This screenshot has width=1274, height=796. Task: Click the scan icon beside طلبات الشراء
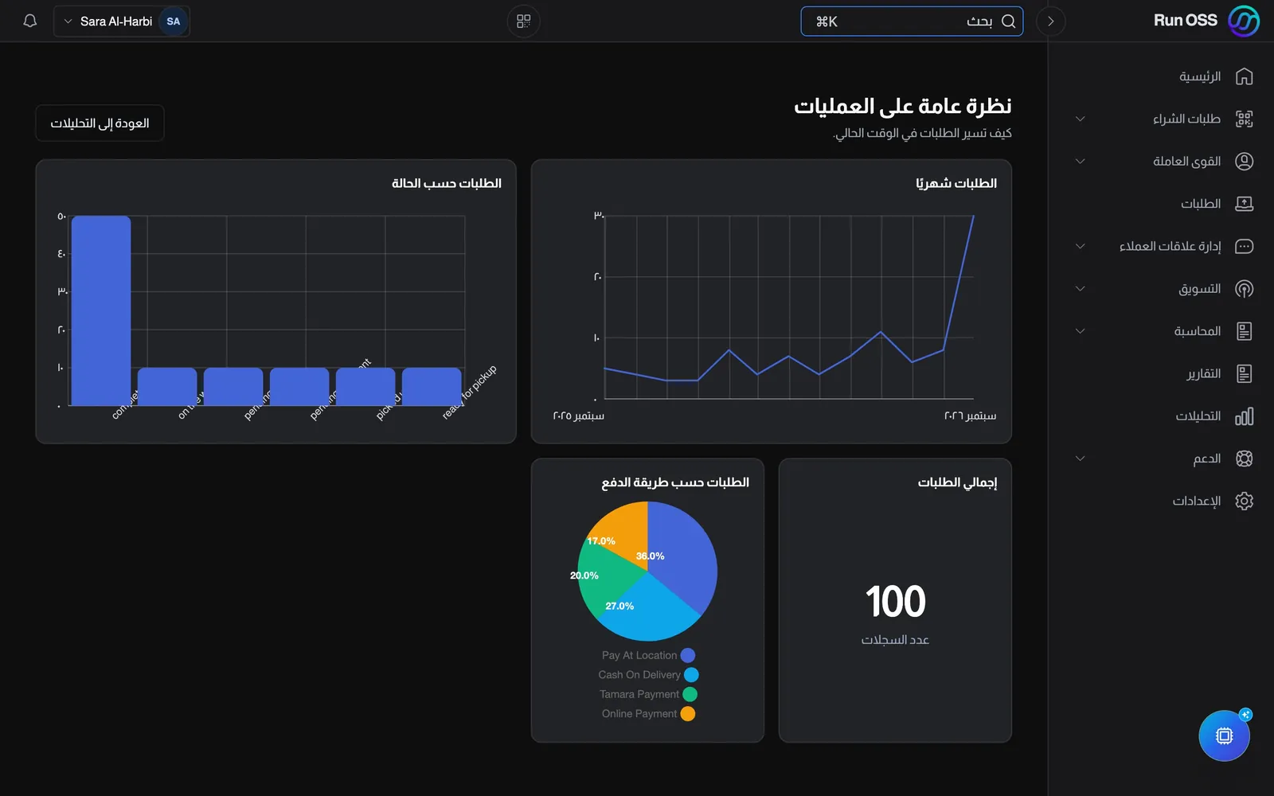[x=1244, y=119]
